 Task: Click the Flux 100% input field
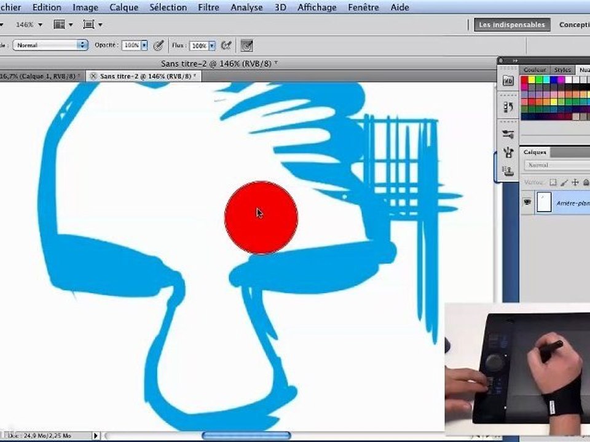tap(199, 46)
